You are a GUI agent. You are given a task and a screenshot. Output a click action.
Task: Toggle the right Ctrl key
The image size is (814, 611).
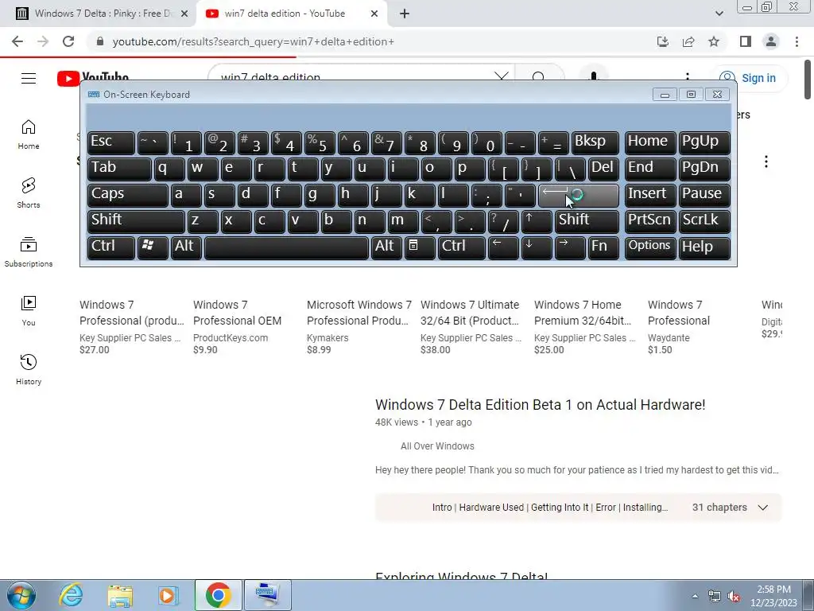click(x=462, y=247)
